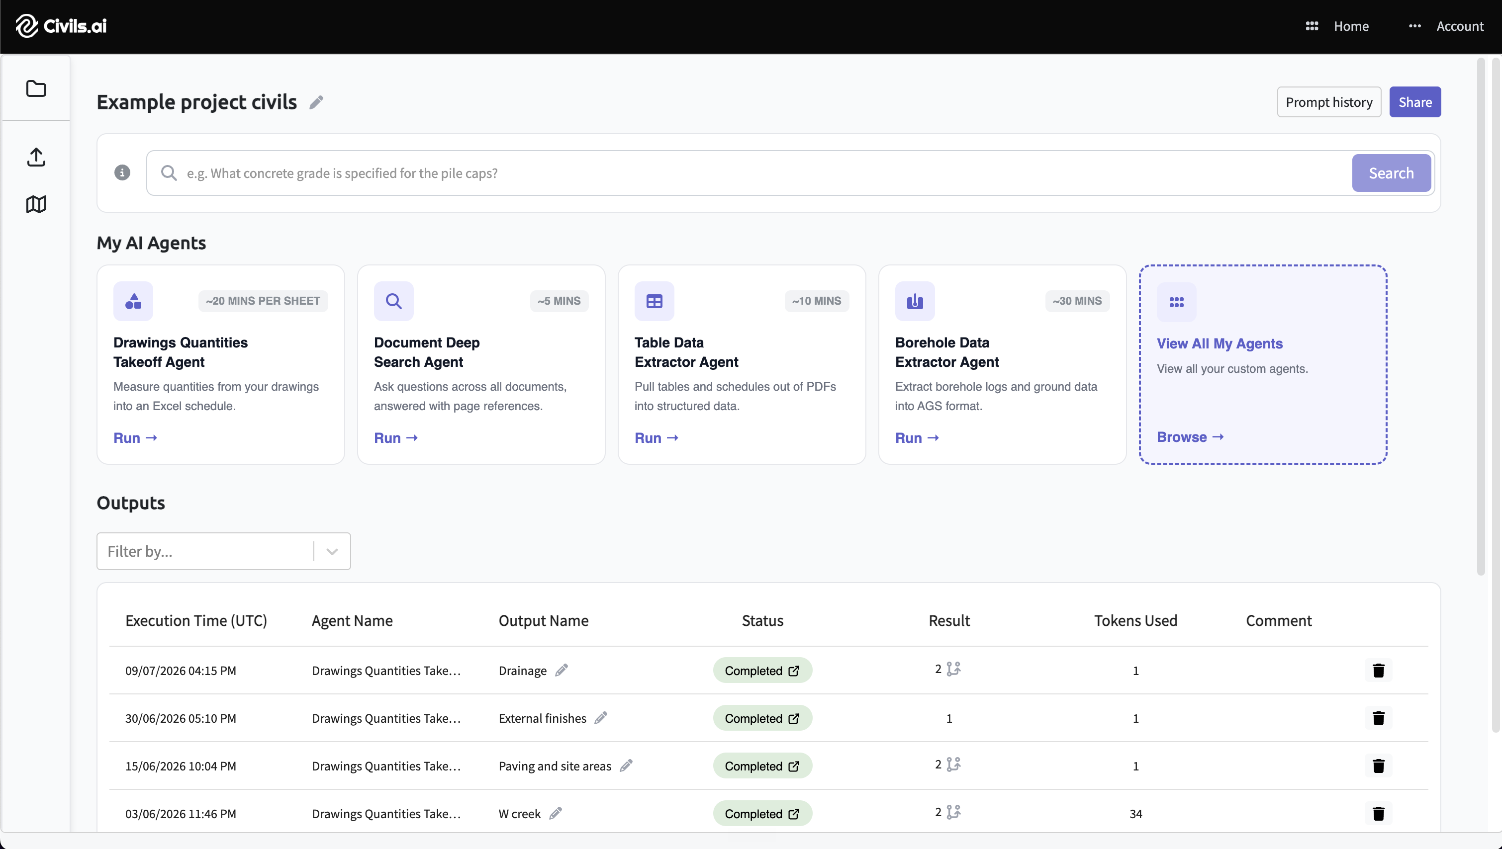Click the Drawings Quantities Takeoff shapes icon
Screen dimensions: 1502x849
[x=133, y=301]
